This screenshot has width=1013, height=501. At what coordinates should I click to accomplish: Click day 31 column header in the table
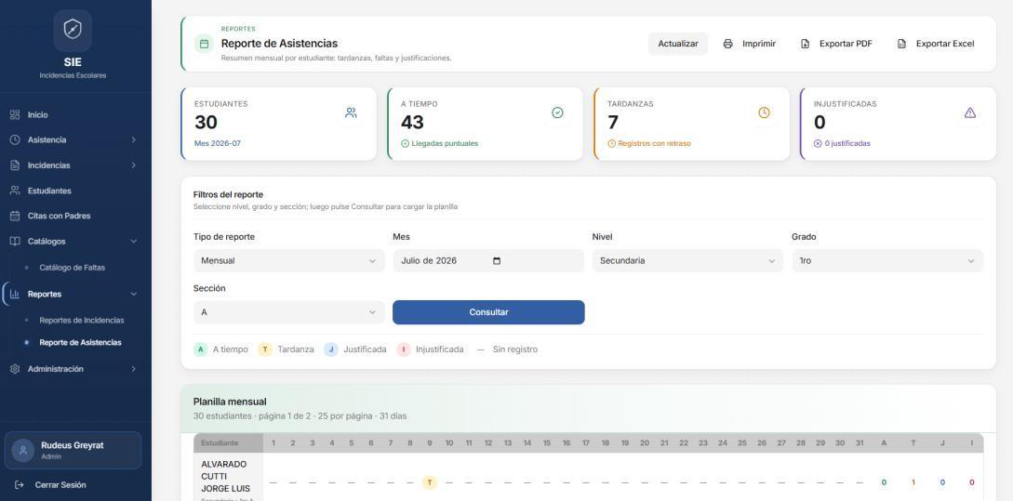point(860,442)
